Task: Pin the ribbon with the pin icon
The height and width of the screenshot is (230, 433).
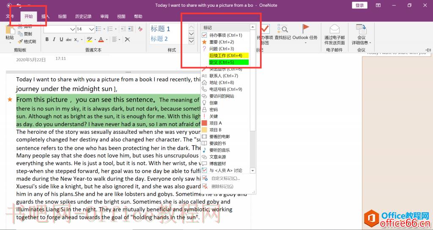Action: click(x=428, y=50)
